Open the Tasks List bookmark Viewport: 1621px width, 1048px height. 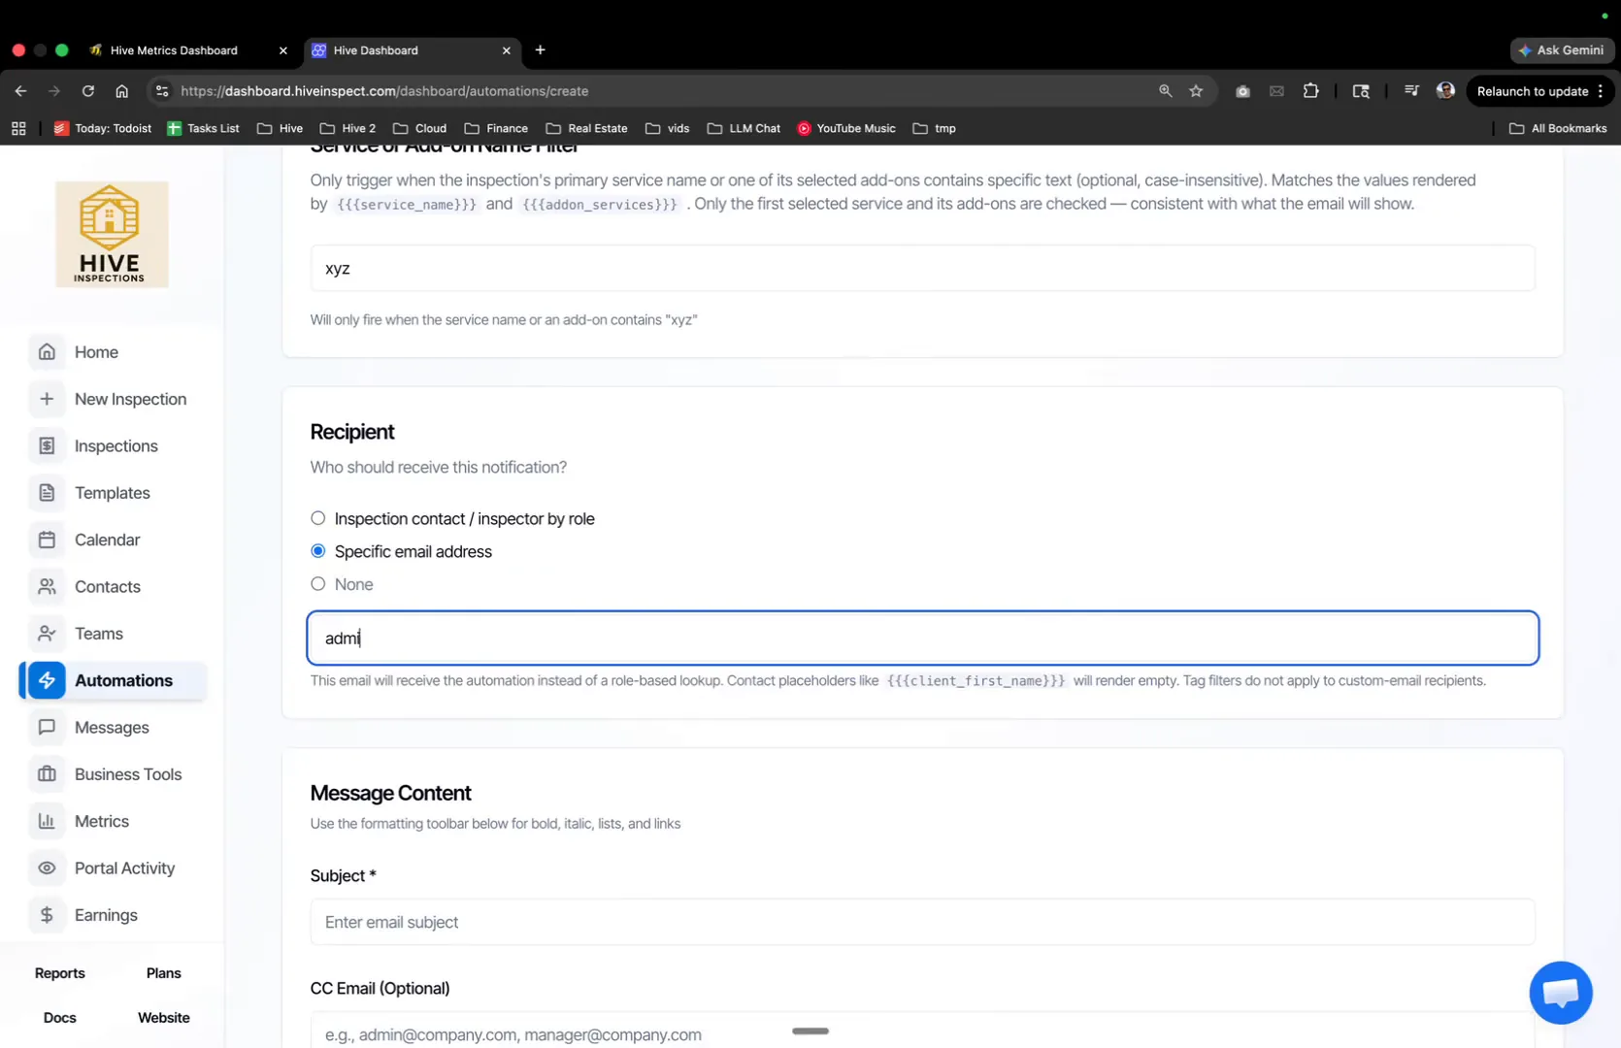click(x=203, y=128)
